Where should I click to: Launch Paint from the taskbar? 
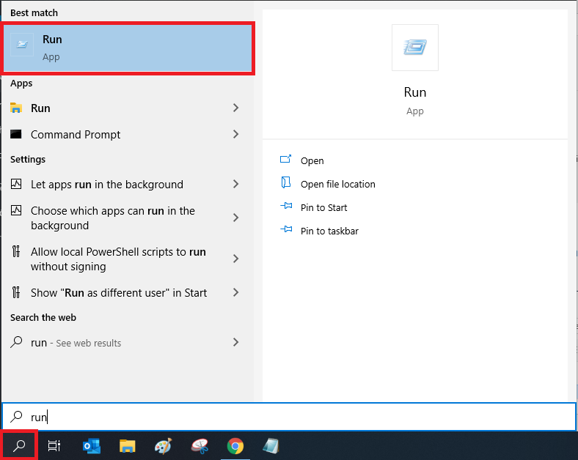pos(164,445)
